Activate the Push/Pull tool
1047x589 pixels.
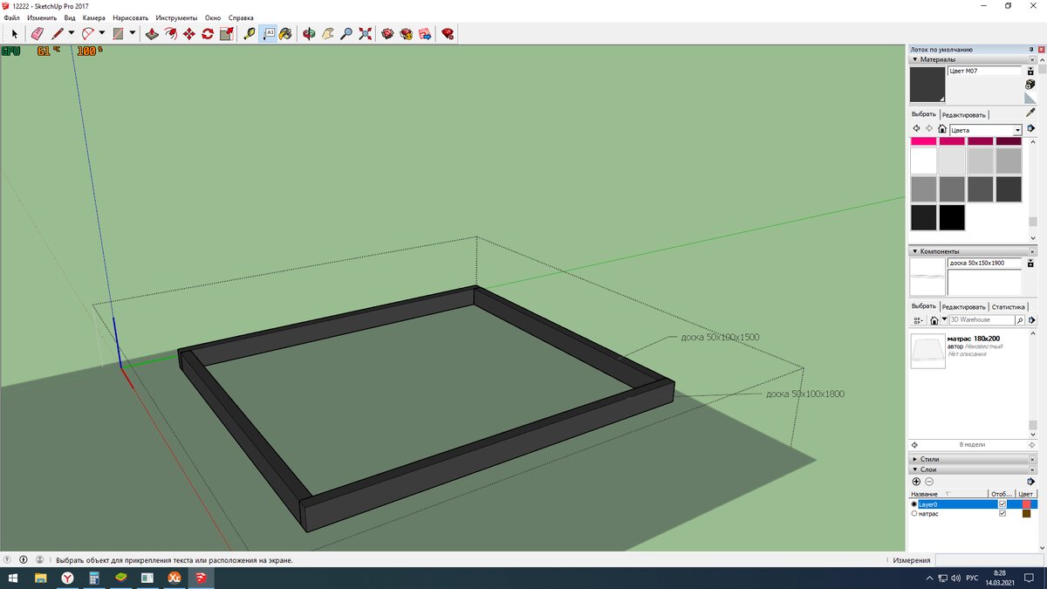click(x=152, y=34)
